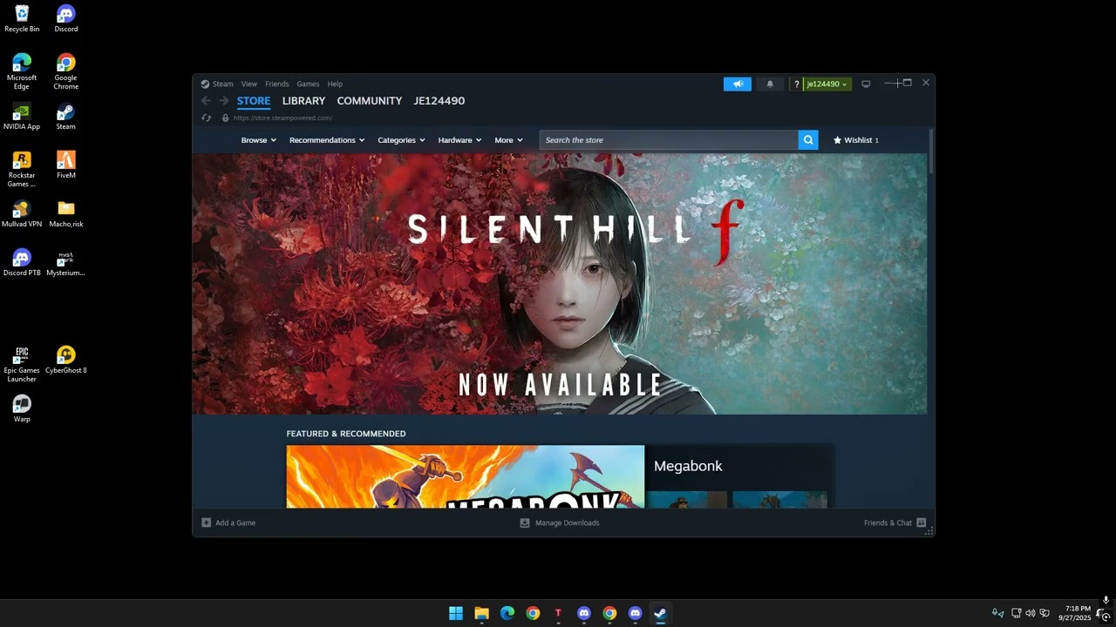1116x627 pixels.
Task: Click the padlock icon beside store URL
Action: click(225, 118)
